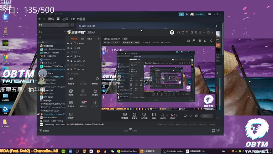273x154 pixels.
Task: Open the type pill beside companion logo
Action: click(x=91, y=32)
